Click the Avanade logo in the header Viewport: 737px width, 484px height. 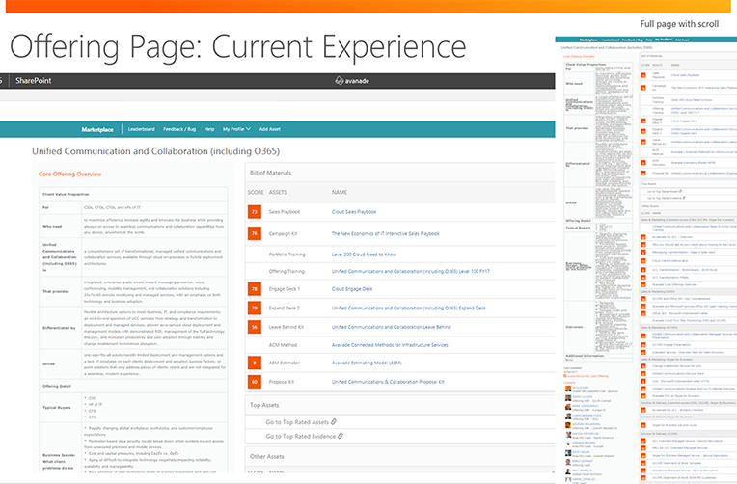pyautogui.click(x=360, y=80)
